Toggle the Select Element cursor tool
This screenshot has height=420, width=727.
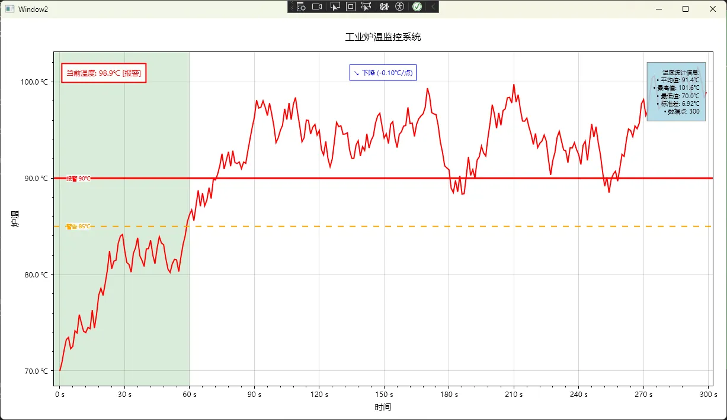pyautogui.click(x=335, y=7)
